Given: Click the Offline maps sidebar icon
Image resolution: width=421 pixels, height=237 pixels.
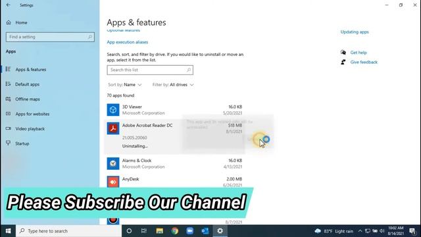Looking at the screenshot, I should coord(9,99).
